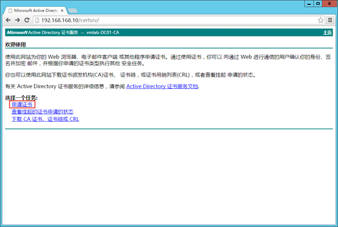
Task: Click 申请证书 link
Action: pos(22,105)
